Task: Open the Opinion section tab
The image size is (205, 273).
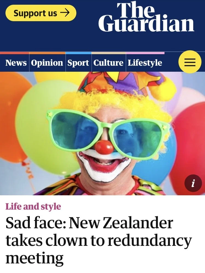Action: point(47,63)
